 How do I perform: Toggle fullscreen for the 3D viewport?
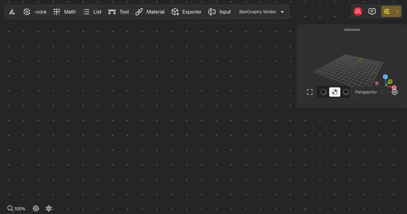tap(310, 92)
